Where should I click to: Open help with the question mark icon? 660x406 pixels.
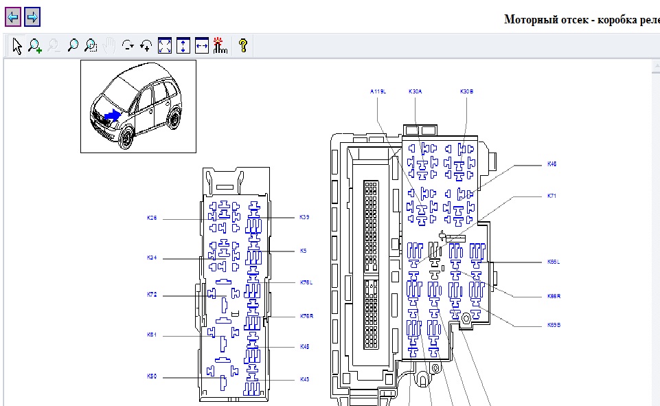coord(242,46)
